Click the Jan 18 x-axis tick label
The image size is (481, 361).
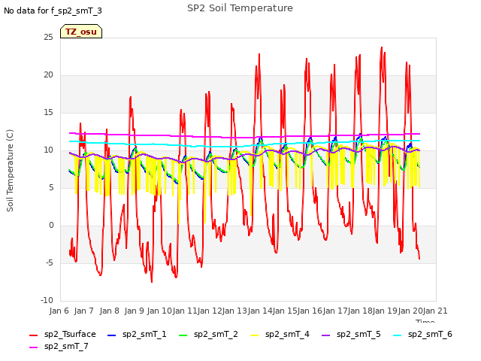click(360, 311)
